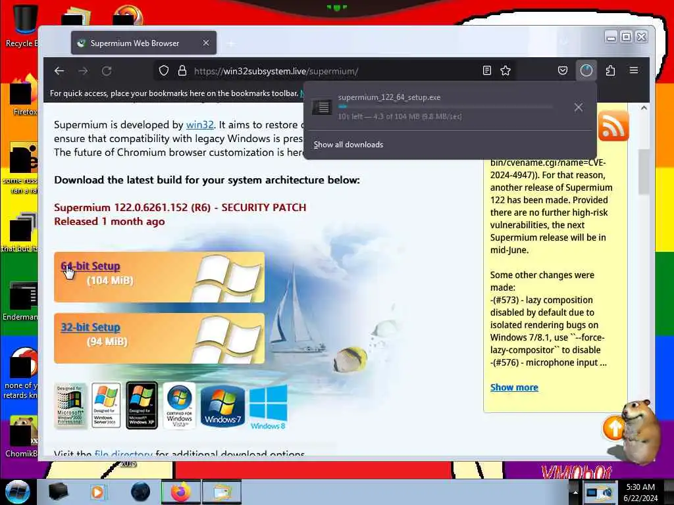Click the Firefox taskbar button

[180, 492]
